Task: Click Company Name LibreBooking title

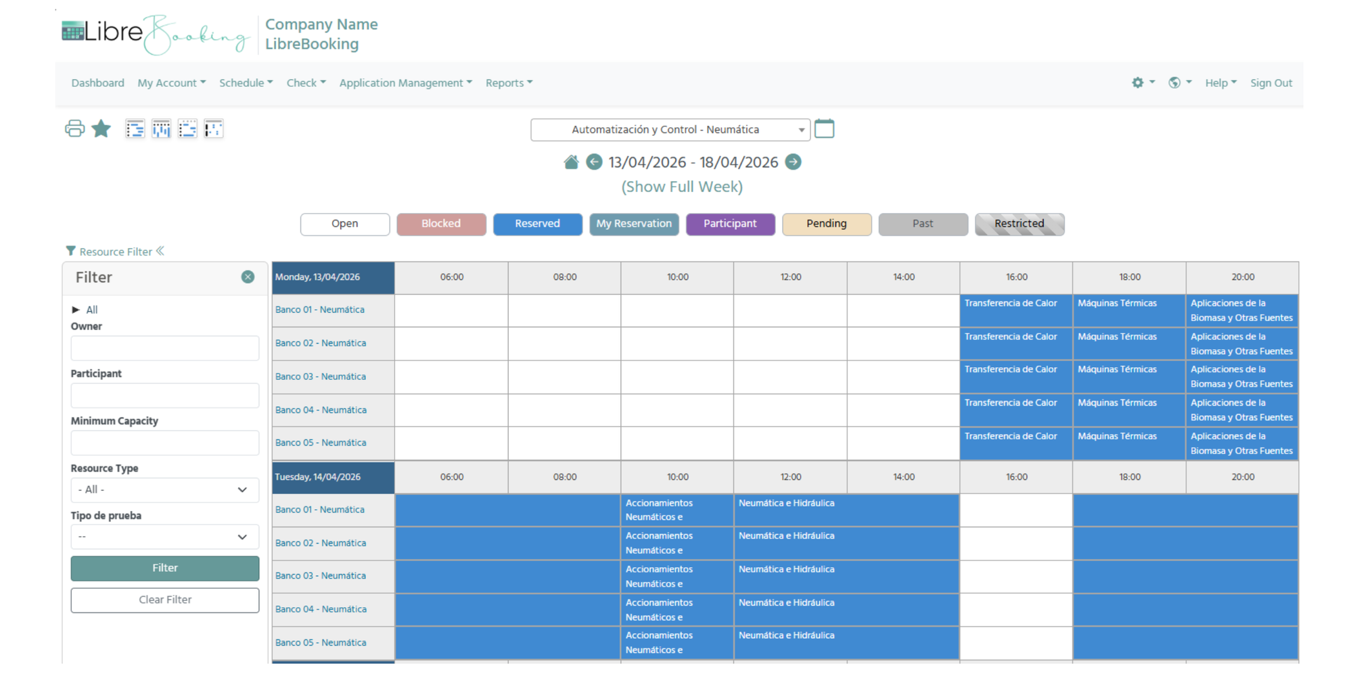Action: [321, 34]
